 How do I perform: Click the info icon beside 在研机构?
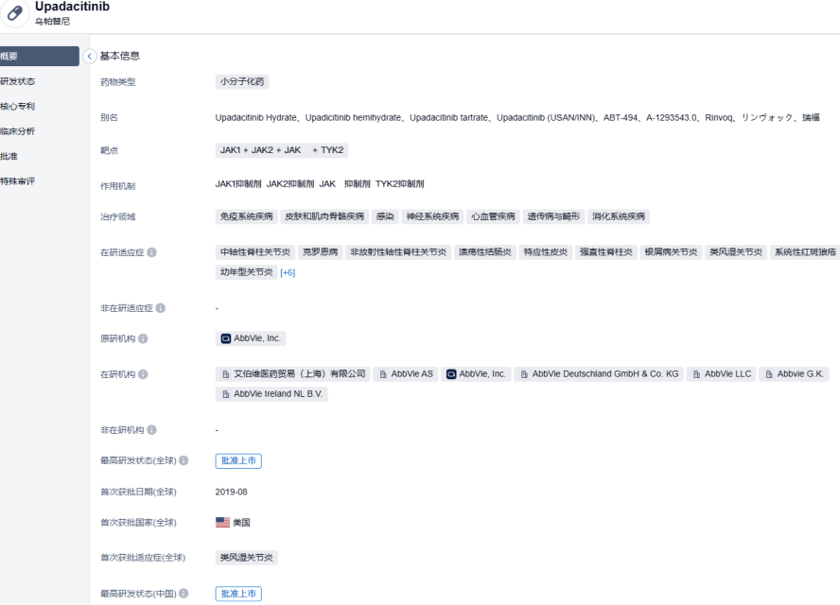tap(143, 374)
